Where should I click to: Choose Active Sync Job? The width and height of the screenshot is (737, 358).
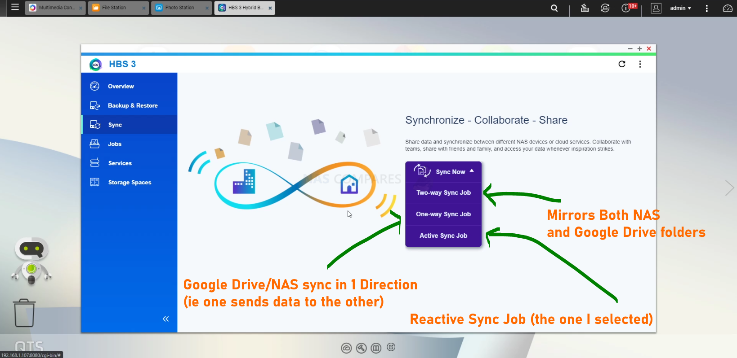pyautogui.click(x=443, y=236)
